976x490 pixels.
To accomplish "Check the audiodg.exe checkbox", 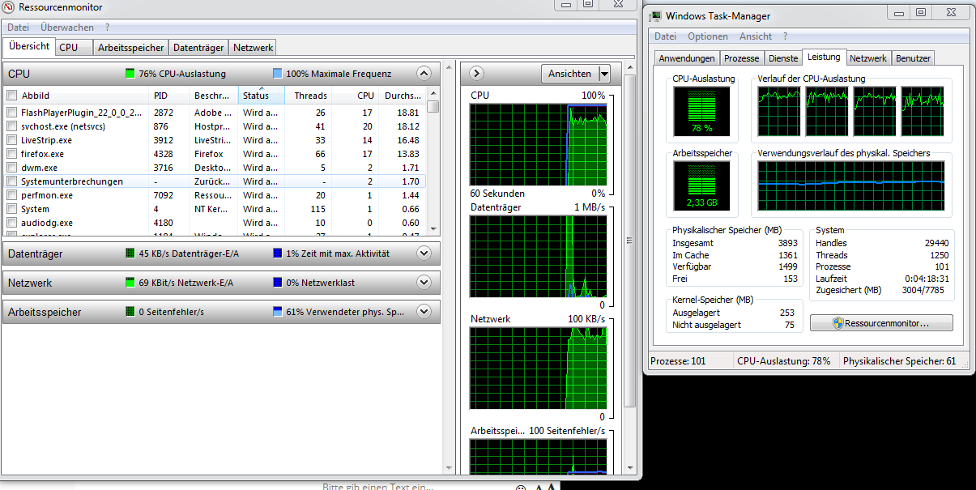I will (12, 223).
